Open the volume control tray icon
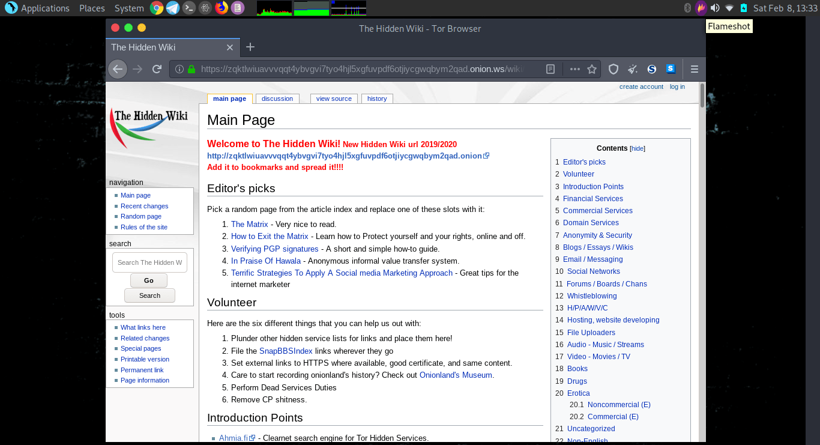The image size is (820, 445). 714,8
